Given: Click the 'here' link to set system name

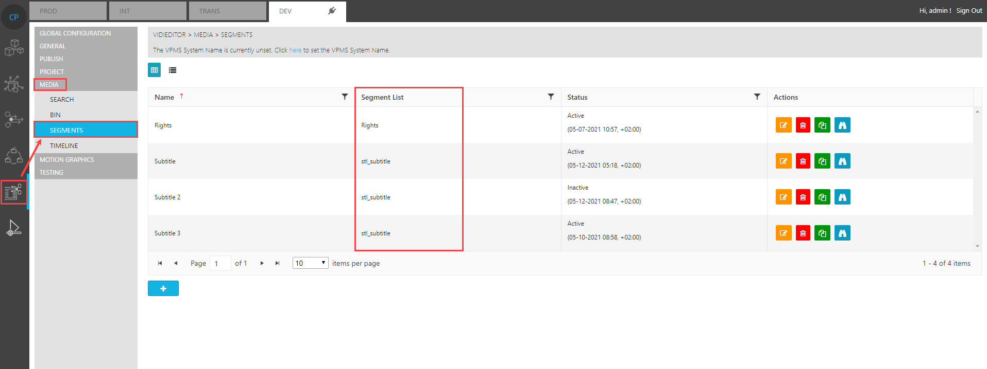Looking at the screenshot, I should 295,50.
